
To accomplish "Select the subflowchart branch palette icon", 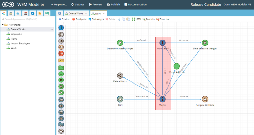I will tap(61, 41).
